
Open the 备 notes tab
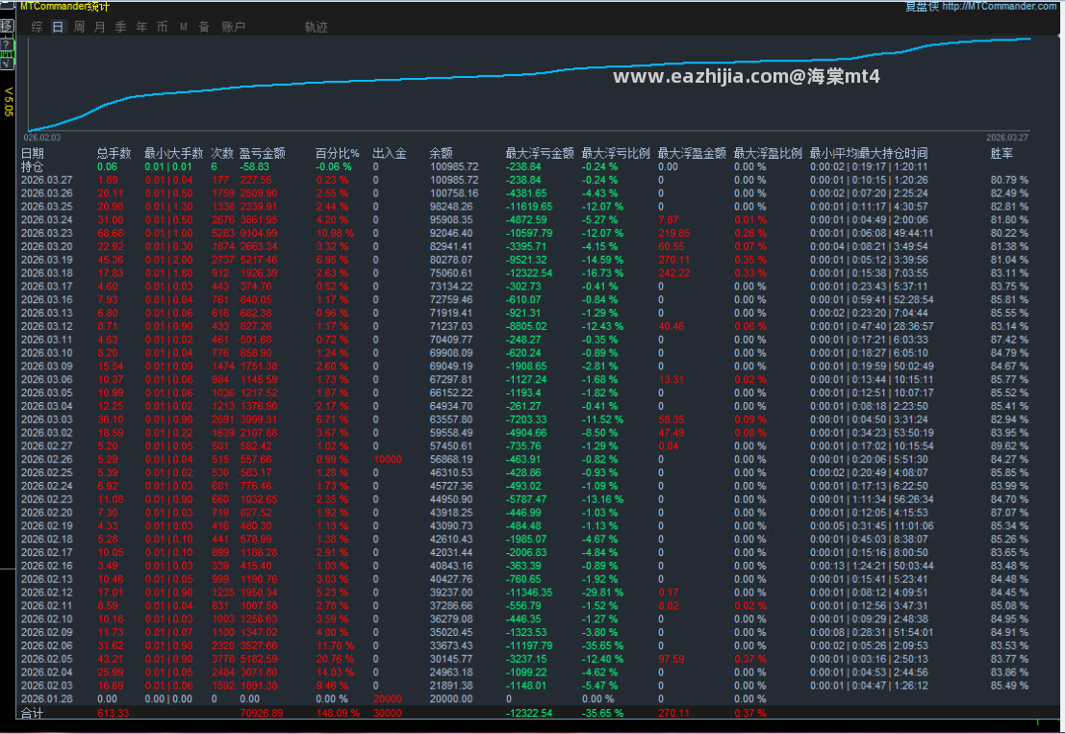pyautogui.click(x=205, y=27)
